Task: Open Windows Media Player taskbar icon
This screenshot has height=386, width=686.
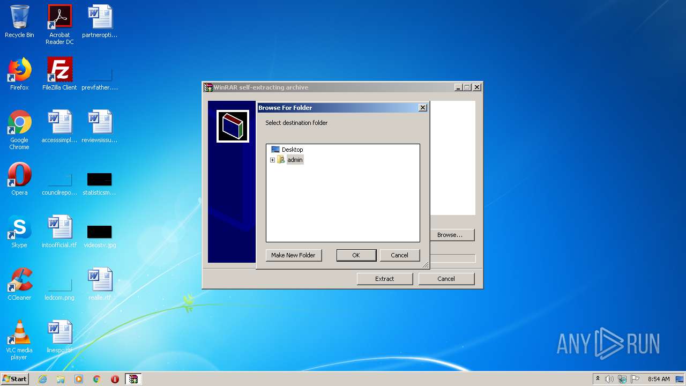Action: coord(79,379)
